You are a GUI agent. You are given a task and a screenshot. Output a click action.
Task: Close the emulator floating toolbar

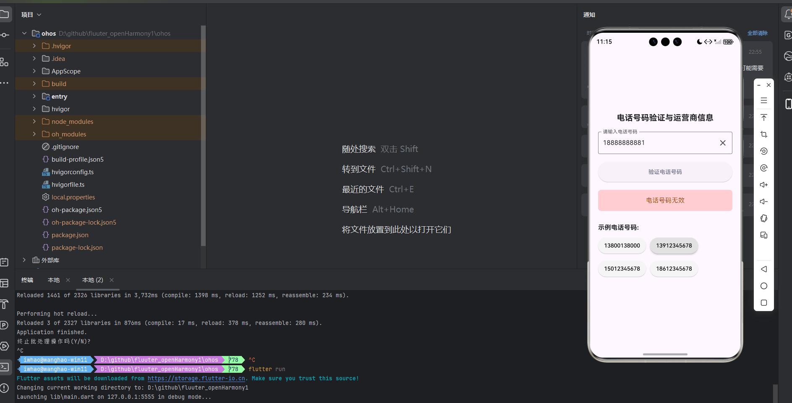click(x=768, y=85)
